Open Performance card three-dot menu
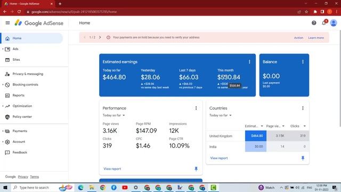 [196, 108]
